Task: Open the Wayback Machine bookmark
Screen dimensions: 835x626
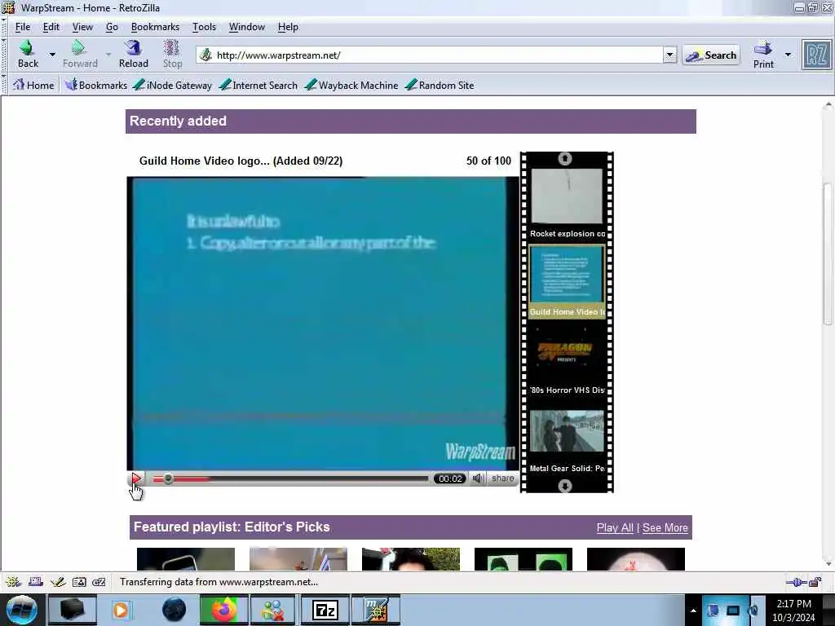Action: click(351, 85)
